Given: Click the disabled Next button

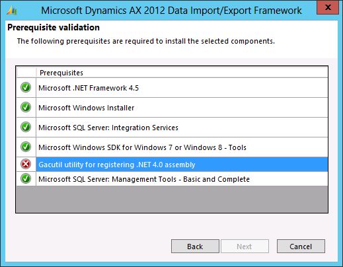Looking at the screenshot, I should pyautogui.click(x=245, y=247).
